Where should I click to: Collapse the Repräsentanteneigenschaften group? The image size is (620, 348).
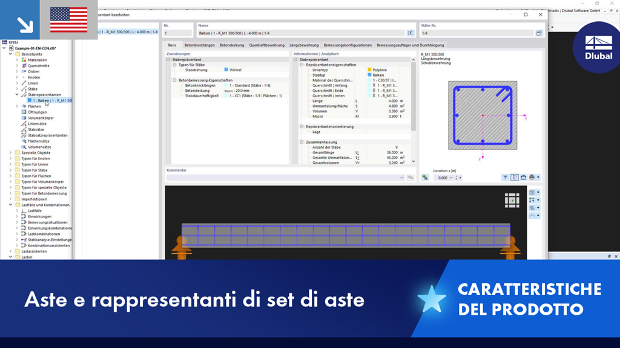point(302,65)
